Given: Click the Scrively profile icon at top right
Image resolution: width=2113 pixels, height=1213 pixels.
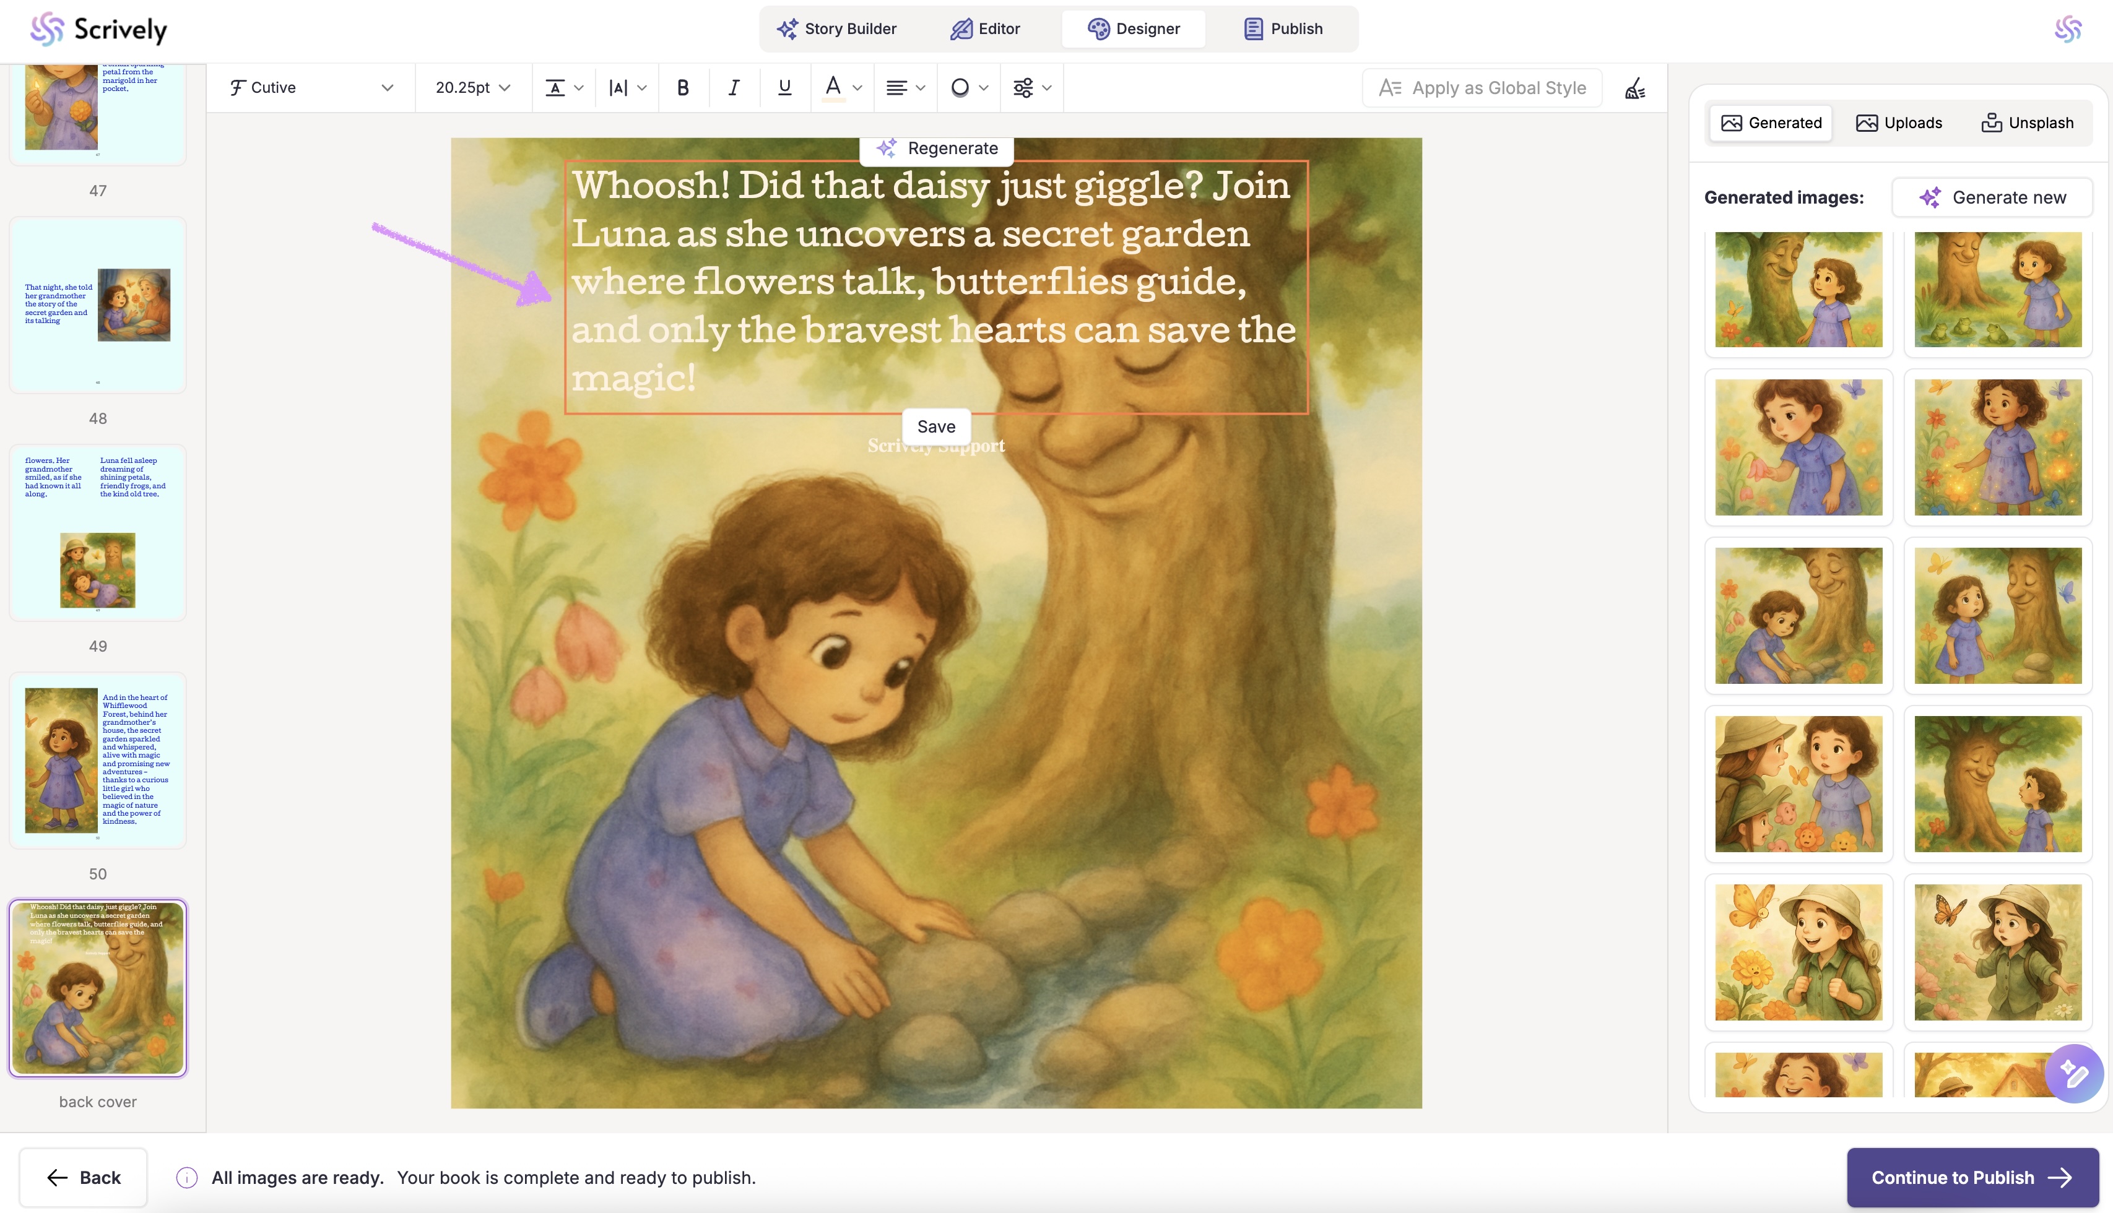Looking at the screenshot, I should (2067, 29).
